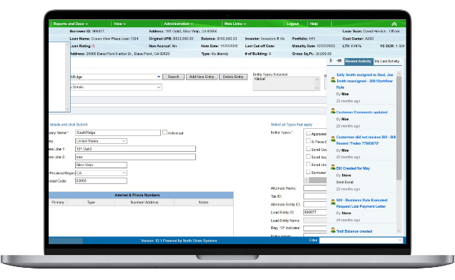Click the Tax ID input field
Screen dimensions: 455x280
(315, 196)
